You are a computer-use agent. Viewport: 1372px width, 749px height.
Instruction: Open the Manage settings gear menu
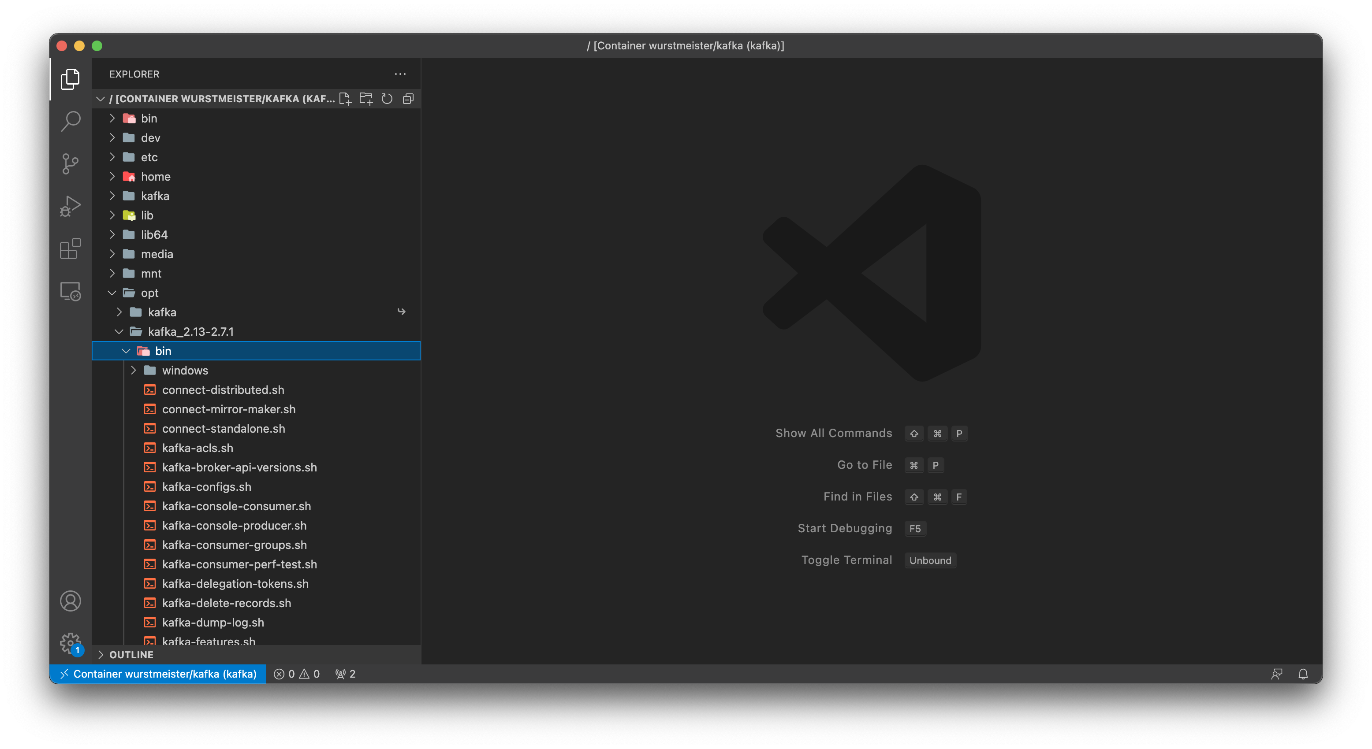coord(70,643)
